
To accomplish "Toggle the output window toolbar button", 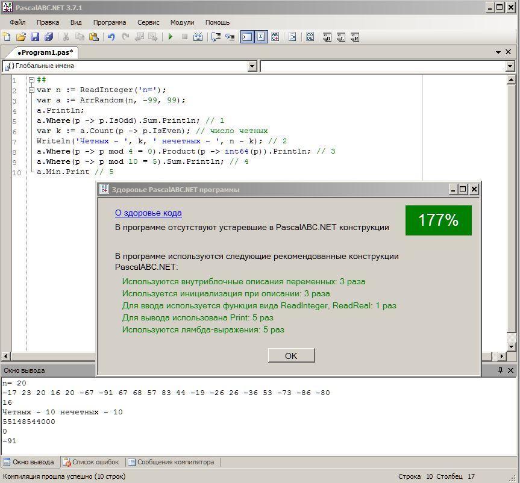I will (x=247, y=37).
